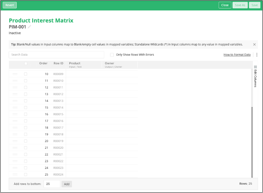Click the Rows: 25 count label
263x193 pixels.
tap(246, 184)
